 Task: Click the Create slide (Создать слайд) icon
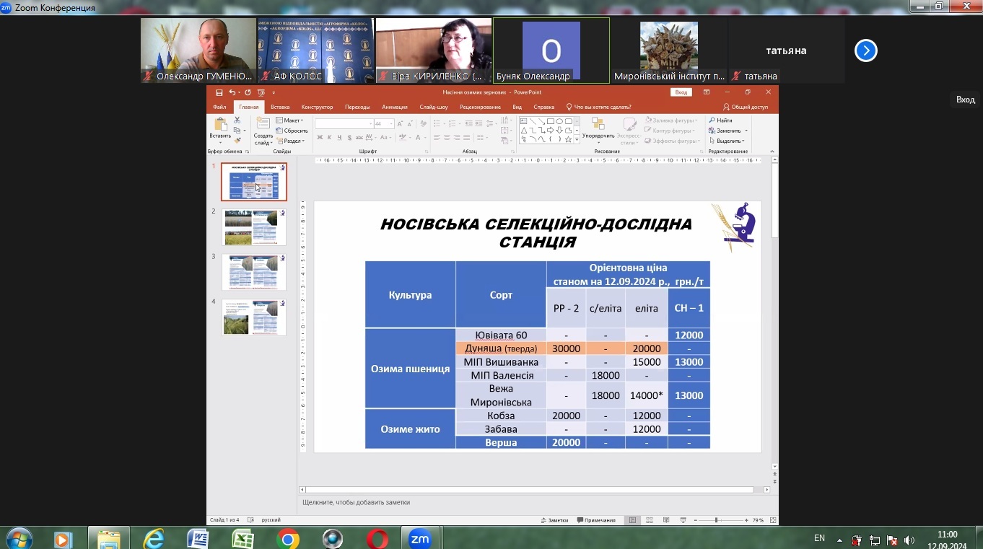click(263, 122)
